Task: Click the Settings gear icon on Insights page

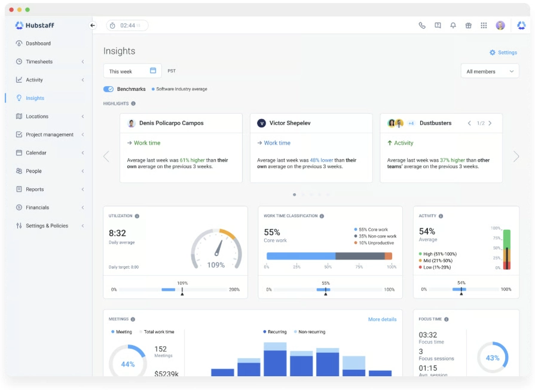Action: [492, 53]
